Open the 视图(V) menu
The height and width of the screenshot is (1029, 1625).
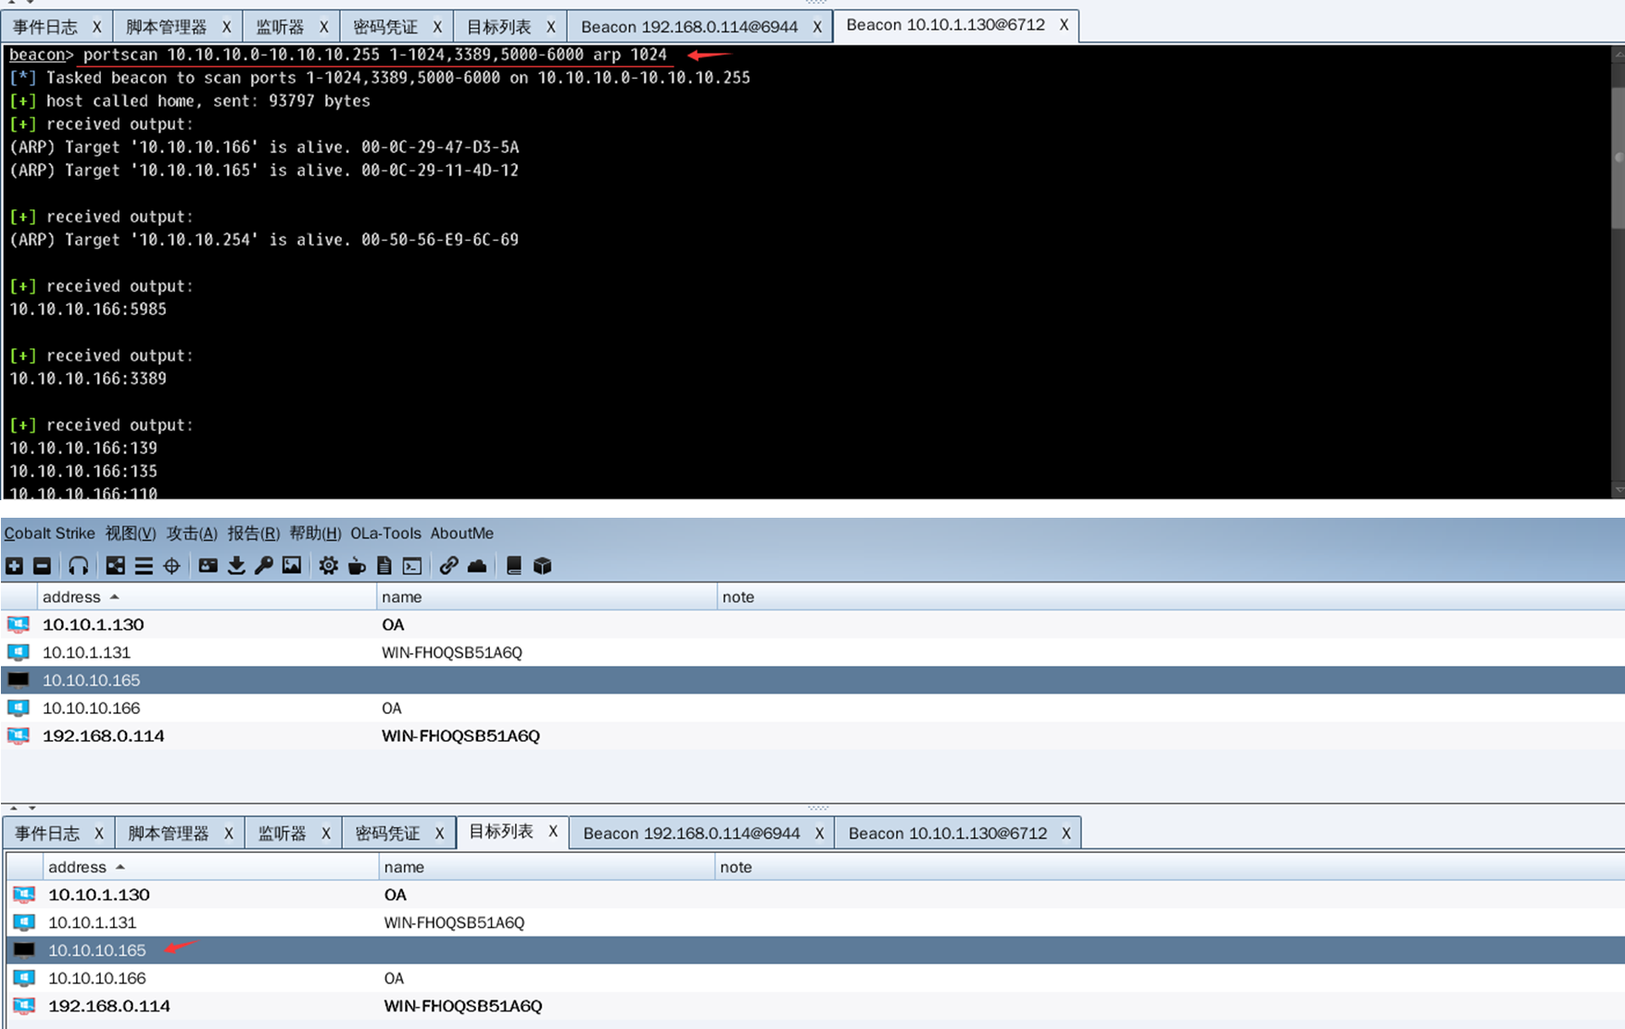pyautogui.click(x=131, y=533)
